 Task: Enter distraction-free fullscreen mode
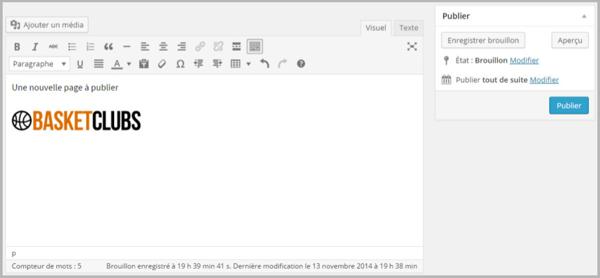(x=412, y=46)
